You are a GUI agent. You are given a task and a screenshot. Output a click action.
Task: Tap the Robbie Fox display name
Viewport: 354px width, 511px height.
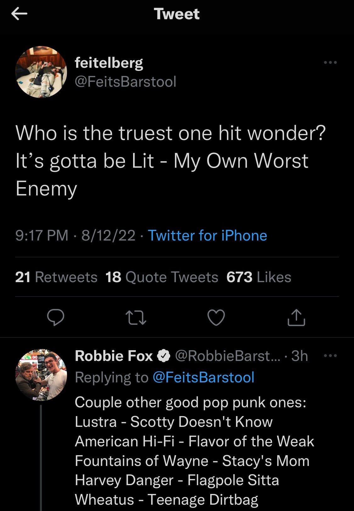pos(114,356)
